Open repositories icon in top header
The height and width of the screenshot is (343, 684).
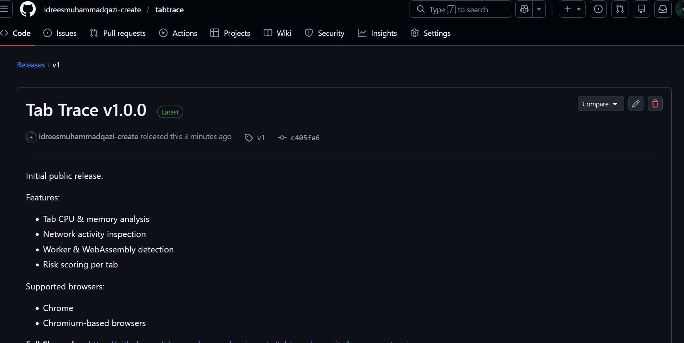pyautogui.click(x=641, y=9)
